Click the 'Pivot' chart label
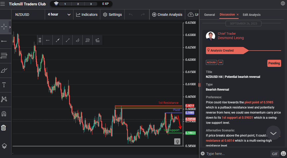The width and height of the screenshot is (287, 158). pos(176,110)
